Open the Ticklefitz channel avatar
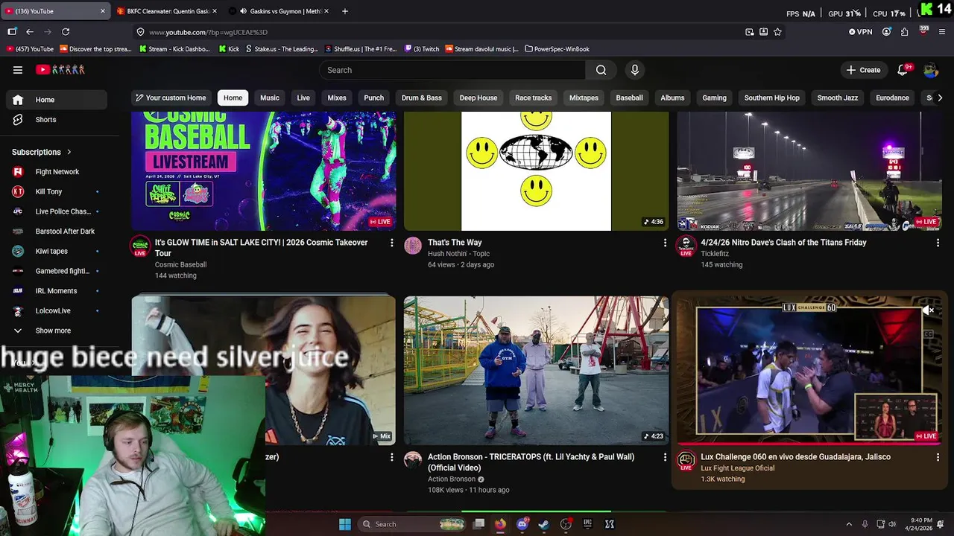Viewport: 954px width, 536px height. (686, 246)
